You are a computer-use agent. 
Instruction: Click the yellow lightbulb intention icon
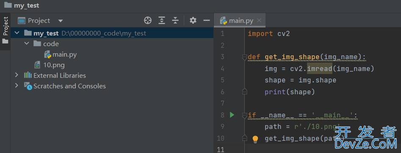pyautogui.click(x=255, y=139)
